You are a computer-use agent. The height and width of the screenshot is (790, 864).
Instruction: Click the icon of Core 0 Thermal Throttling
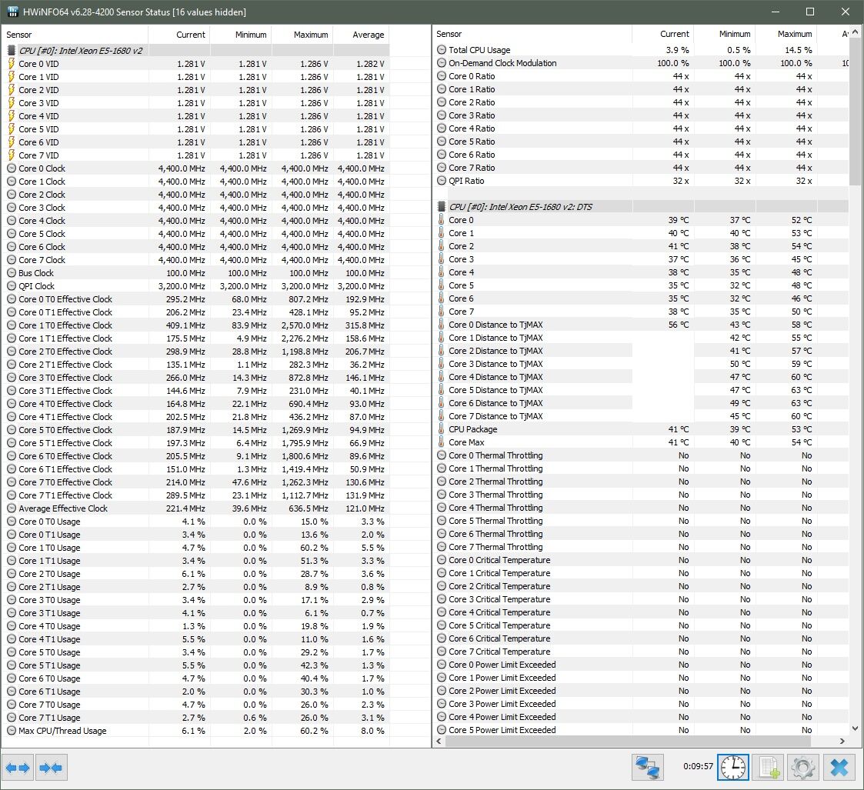point(442,455)
